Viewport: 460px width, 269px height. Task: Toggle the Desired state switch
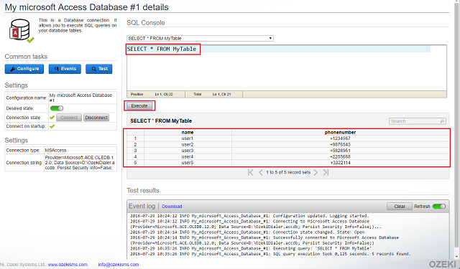pyautogui.click(x=57, y=108)
